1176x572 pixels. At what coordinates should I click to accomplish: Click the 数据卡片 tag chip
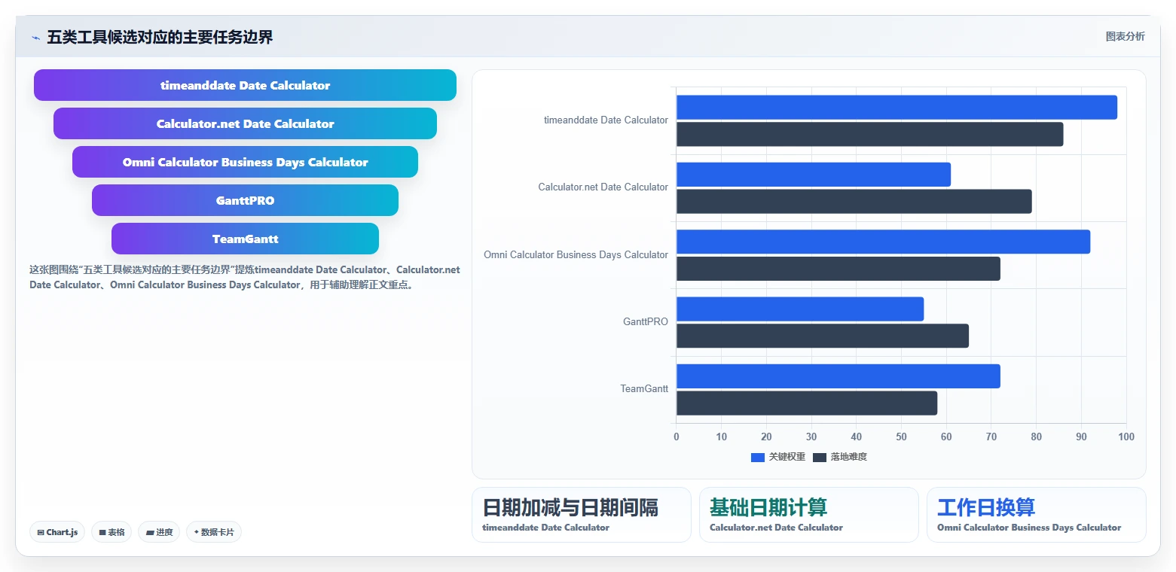[214, 532]
